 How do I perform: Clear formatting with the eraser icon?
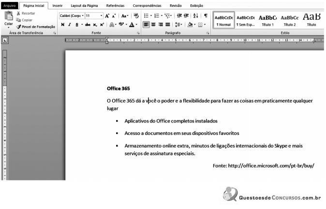point(136,16)
